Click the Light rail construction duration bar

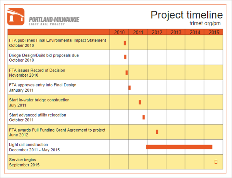179,147
